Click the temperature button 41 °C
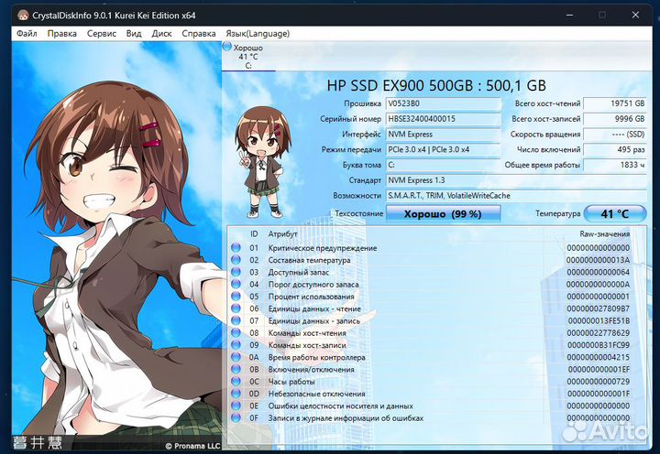 click(x=614, y=213)
